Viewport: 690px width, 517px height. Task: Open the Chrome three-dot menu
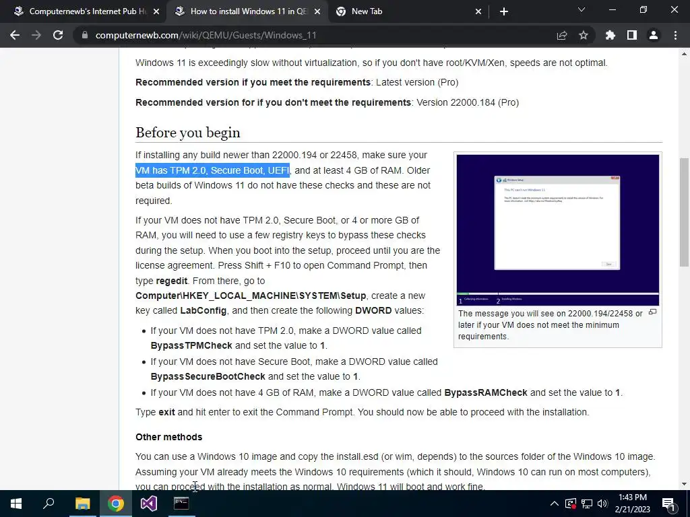(x=675, y=35)
